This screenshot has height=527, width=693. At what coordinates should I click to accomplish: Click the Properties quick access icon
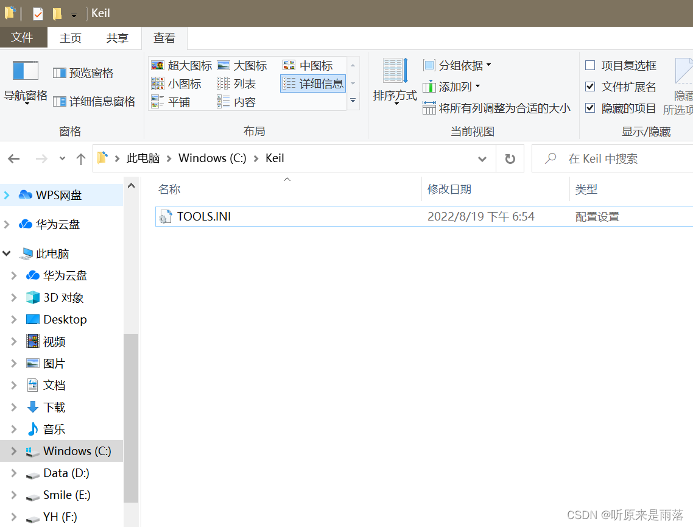(x=38, y=13)
